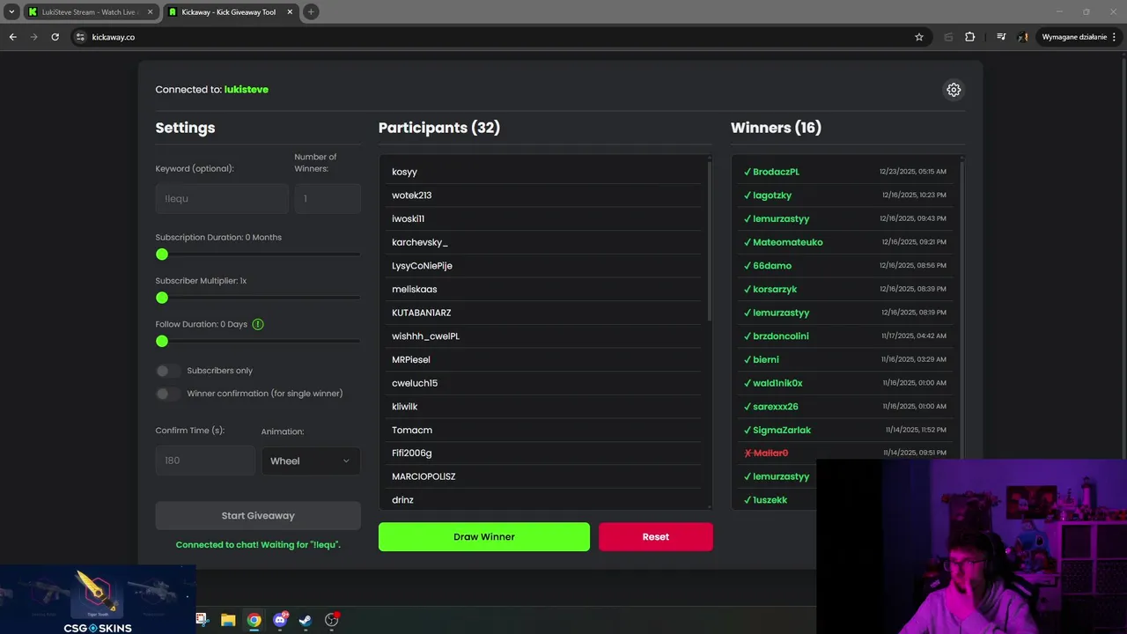Toggle Winner confirmation switch
The height and width of the screenshot is (634, 1127).
[167, 394]
